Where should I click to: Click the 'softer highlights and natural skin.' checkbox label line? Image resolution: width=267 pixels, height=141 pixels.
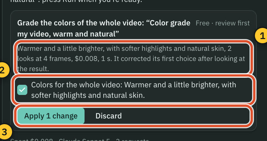click(x=88, y=95)
